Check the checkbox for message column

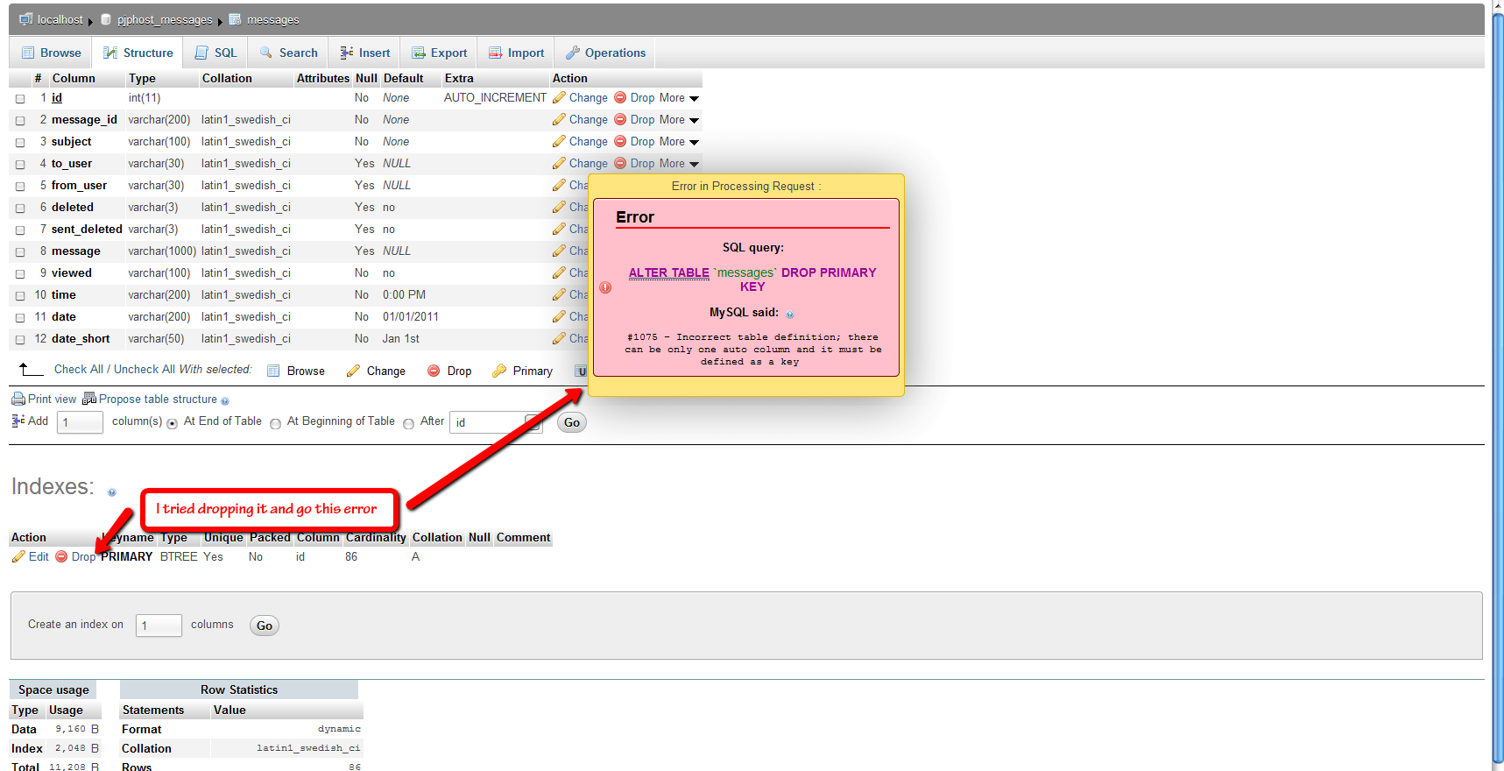point(20,252)
